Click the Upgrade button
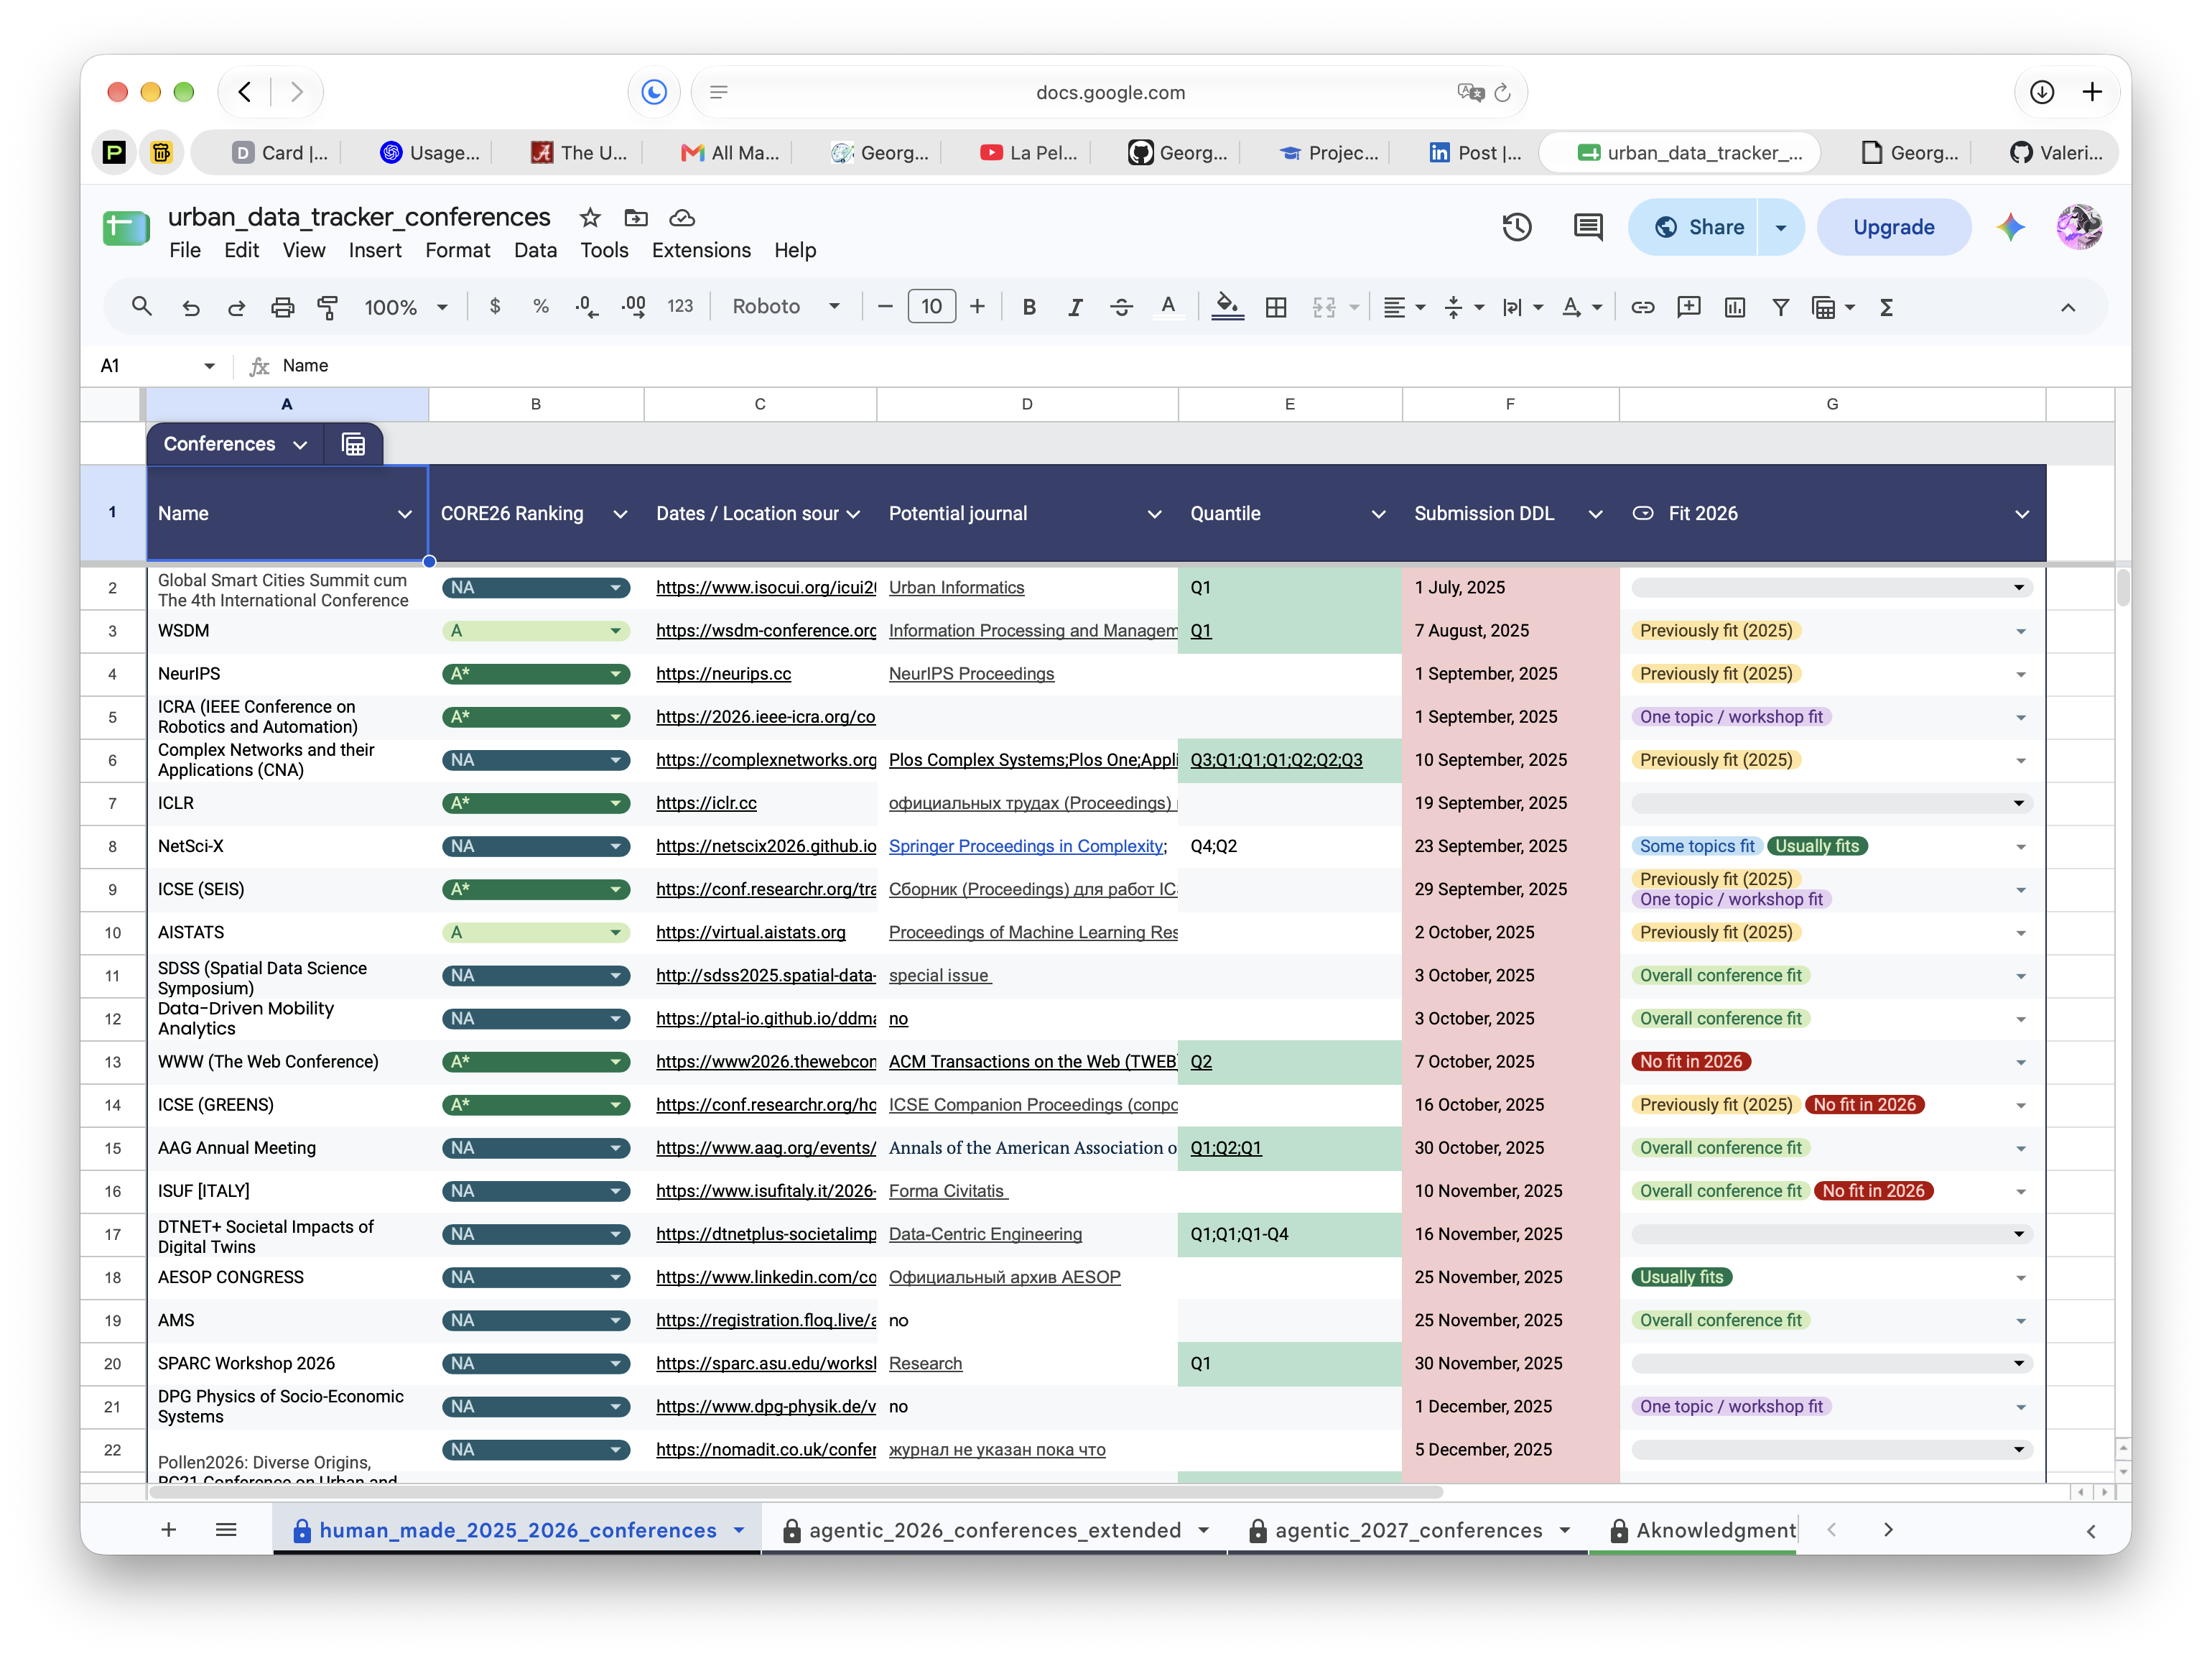2212x1661 pixels. click(1893, 227)
